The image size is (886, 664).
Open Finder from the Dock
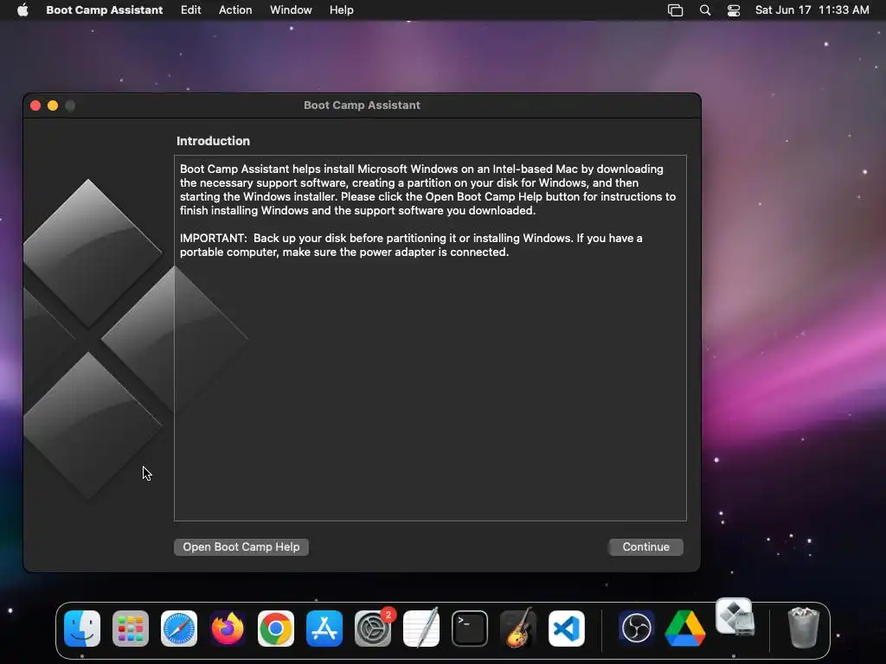(82, 628)
